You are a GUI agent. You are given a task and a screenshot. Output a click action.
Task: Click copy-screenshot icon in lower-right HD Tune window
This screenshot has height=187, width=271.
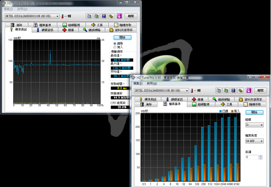click(x=226, y=90)
